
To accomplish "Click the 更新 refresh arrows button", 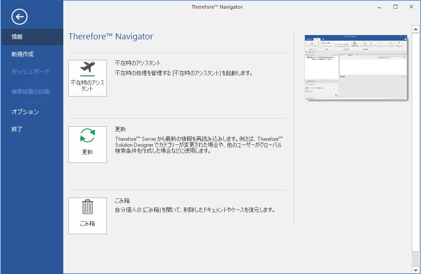I will pos(88,145).
